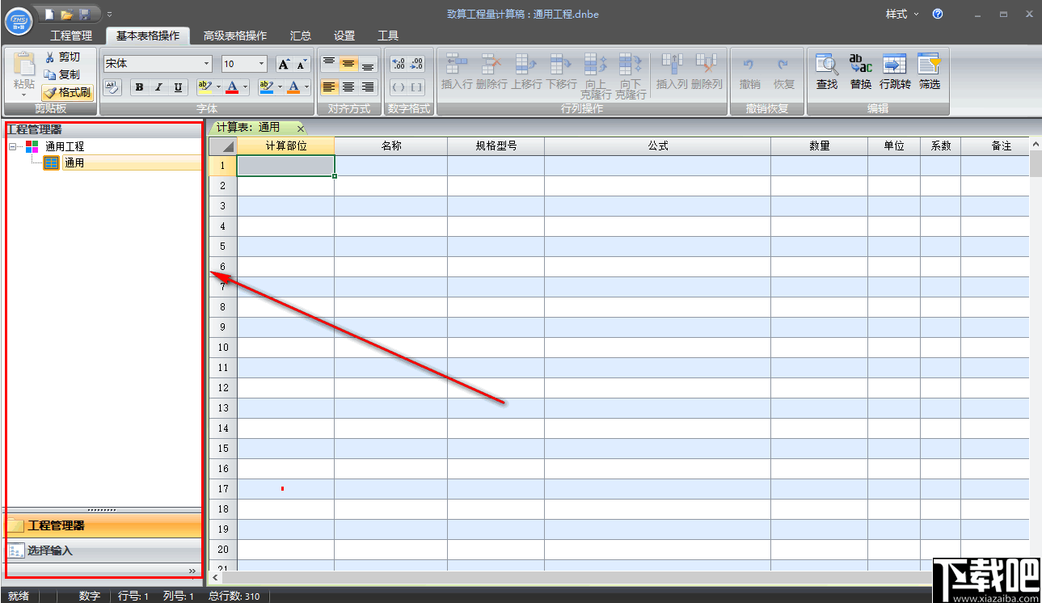Insert a row with 插入行
This screenshot has height=603, width=1042.
click(457, 72)
